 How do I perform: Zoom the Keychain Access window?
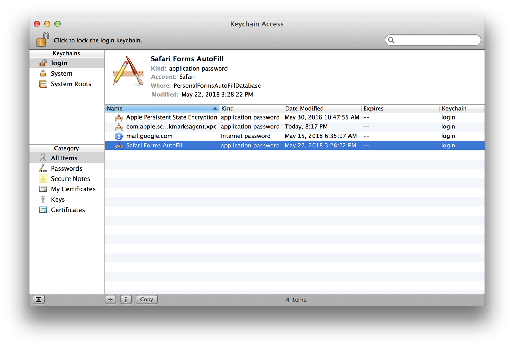(x=58, y=24)
